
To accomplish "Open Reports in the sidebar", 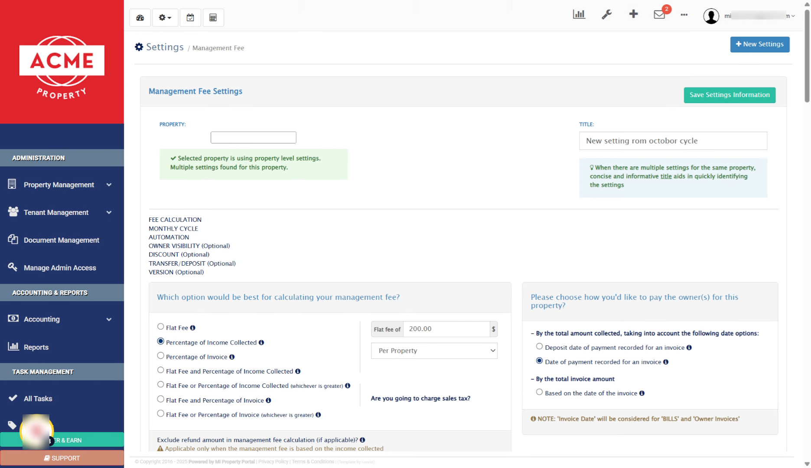I will coord(36,347).
